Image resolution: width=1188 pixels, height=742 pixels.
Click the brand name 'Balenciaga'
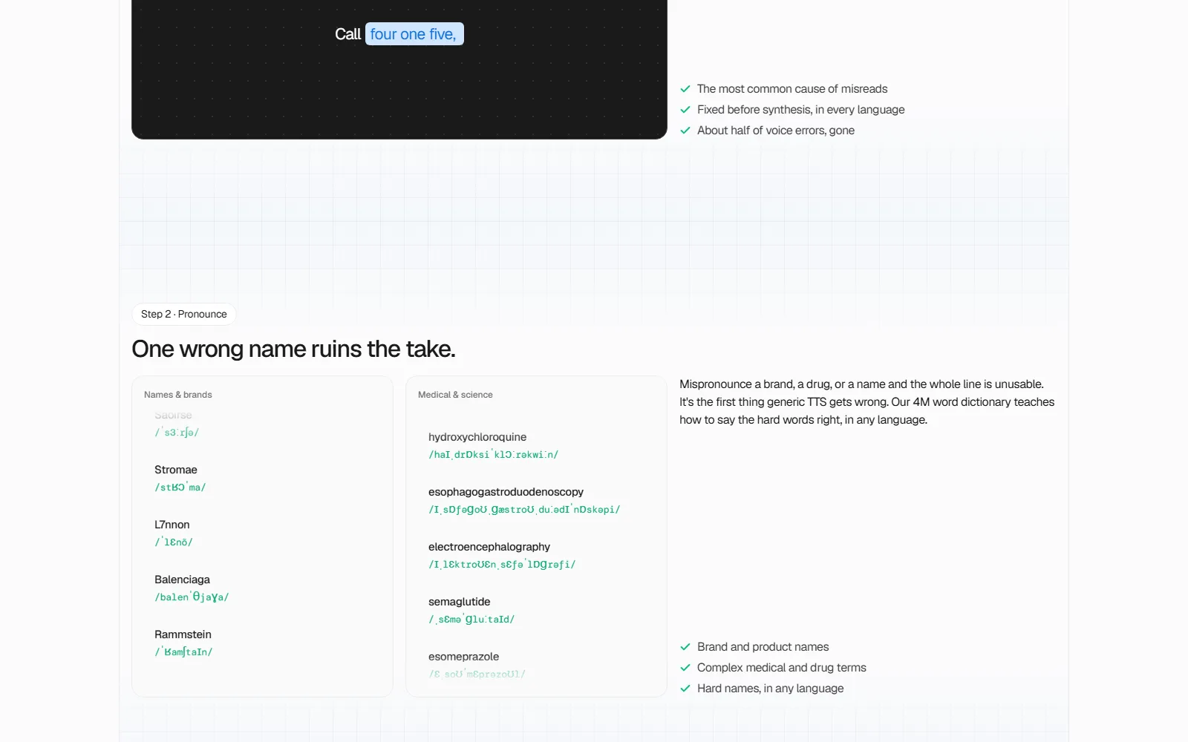[182, 580]
